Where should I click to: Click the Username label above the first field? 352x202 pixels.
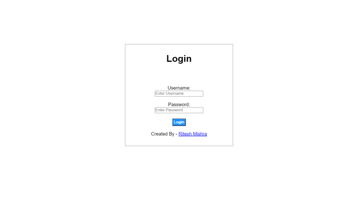179,88
